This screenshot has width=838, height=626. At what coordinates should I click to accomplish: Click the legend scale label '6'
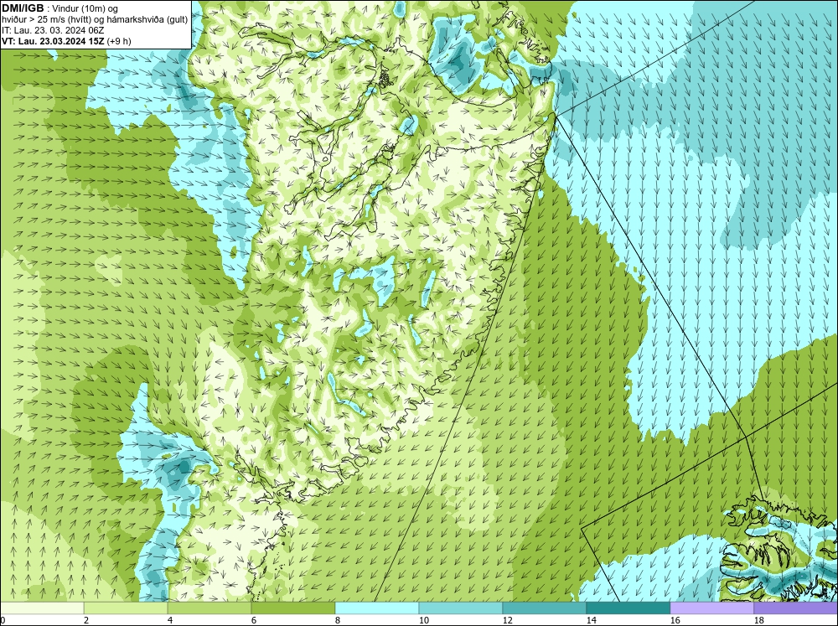(254, 620)
